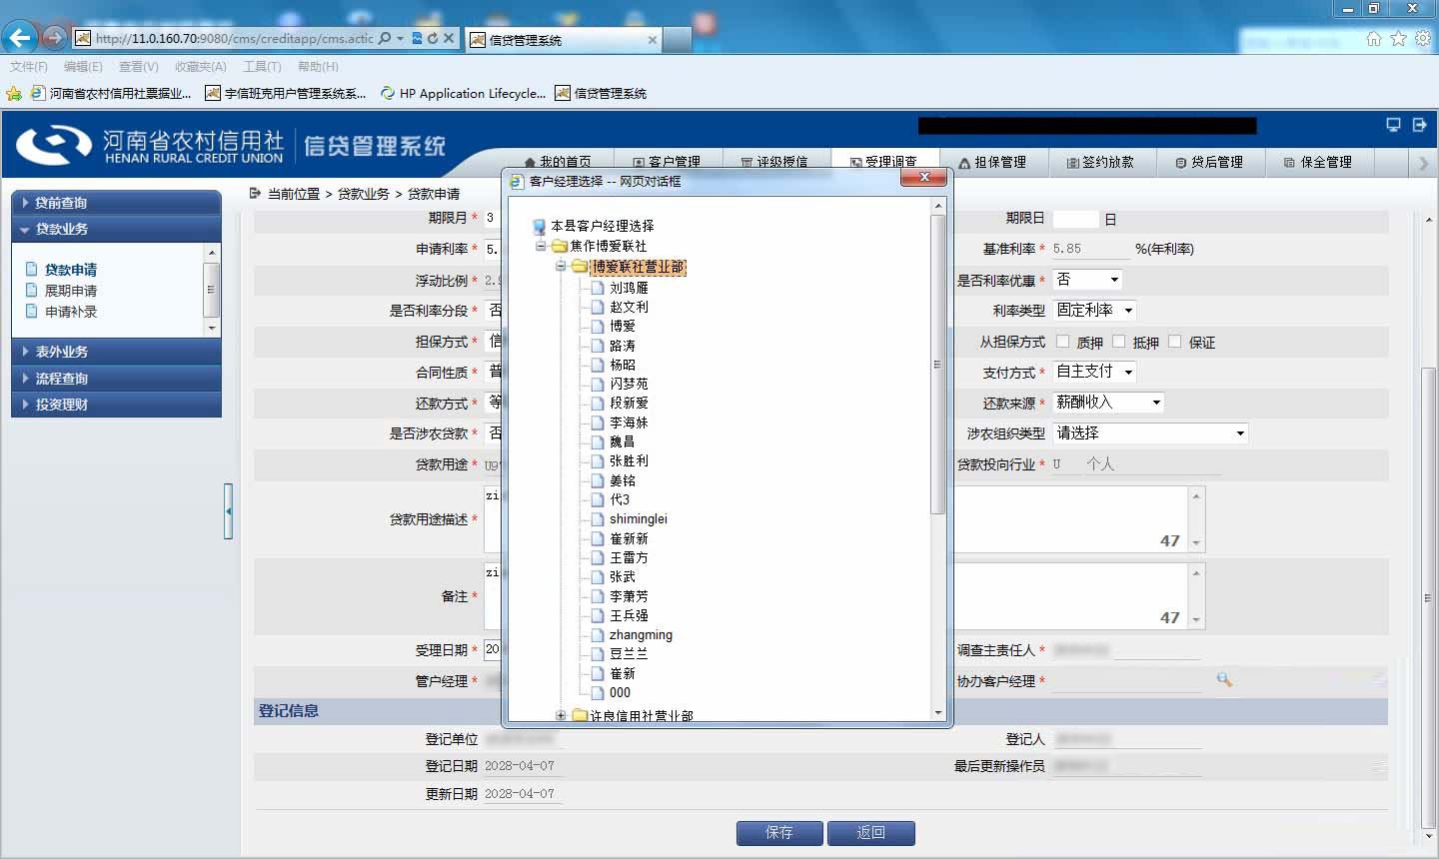The width and height of the screenshot is (1439, 859).
Task: Expand the 表外业务 sidebar section
Action: point(116,352)
